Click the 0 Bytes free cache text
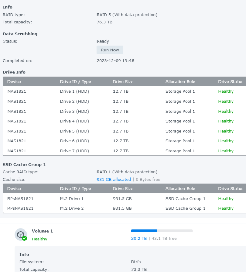The width and height of the screenshot is (246, 272). tap(148, 180)
